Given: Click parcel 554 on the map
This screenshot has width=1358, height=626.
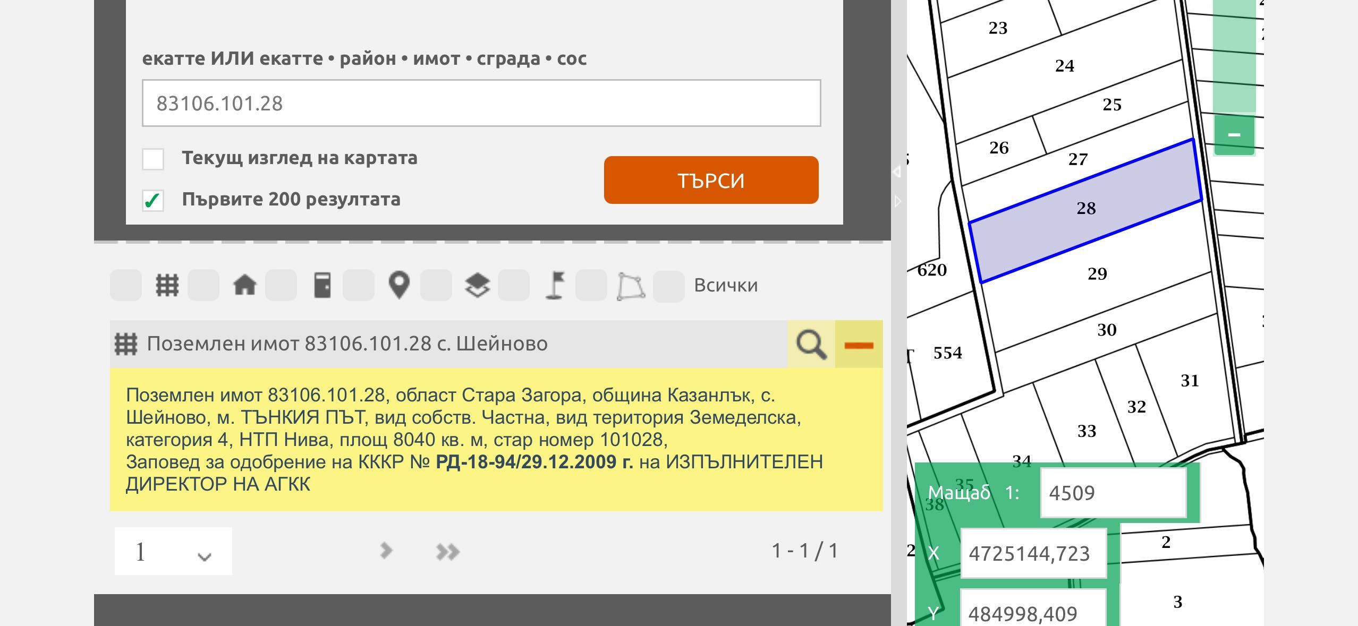Looking at the screenshot, I should [x=948, y=353].
